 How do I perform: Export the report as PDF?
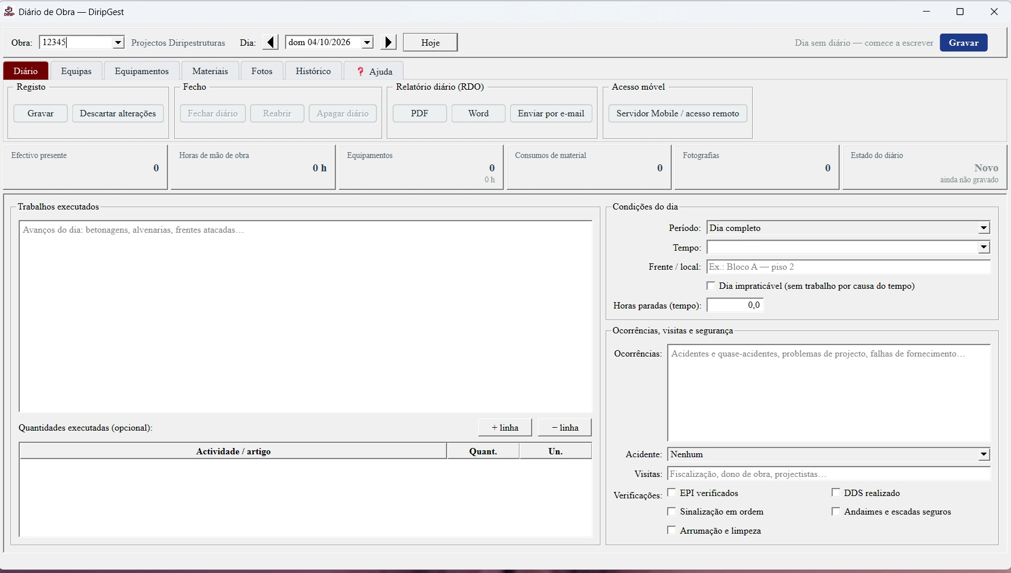420,113
